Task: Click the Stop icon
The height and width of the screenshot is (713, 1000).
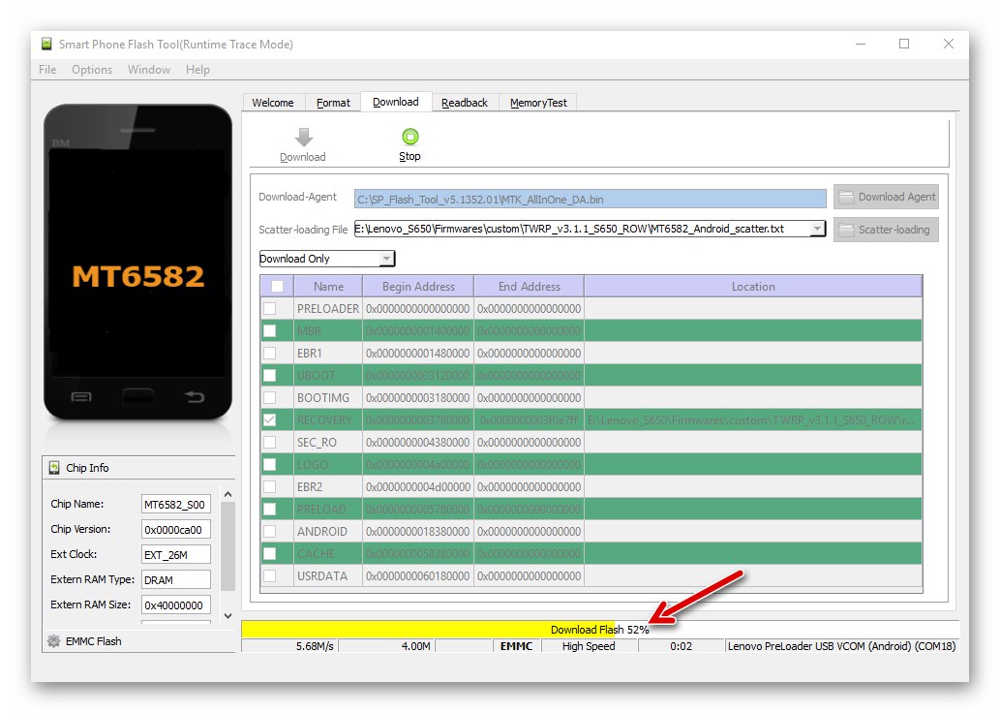Action: point(409,136)
